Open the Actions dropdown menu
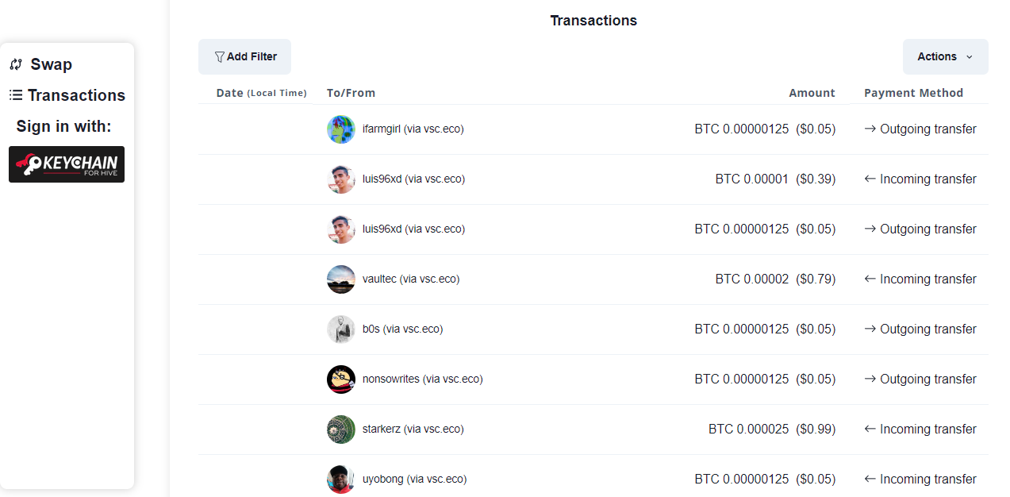The image size is (1010, 497). [x=946, y=56]
